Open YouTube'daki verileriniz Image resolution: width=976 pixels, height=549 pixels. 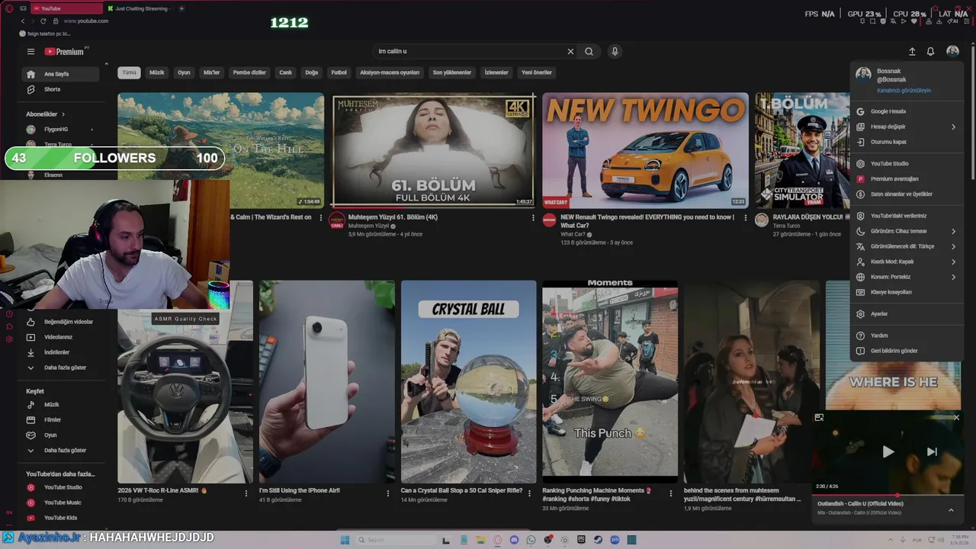point(907,216)
